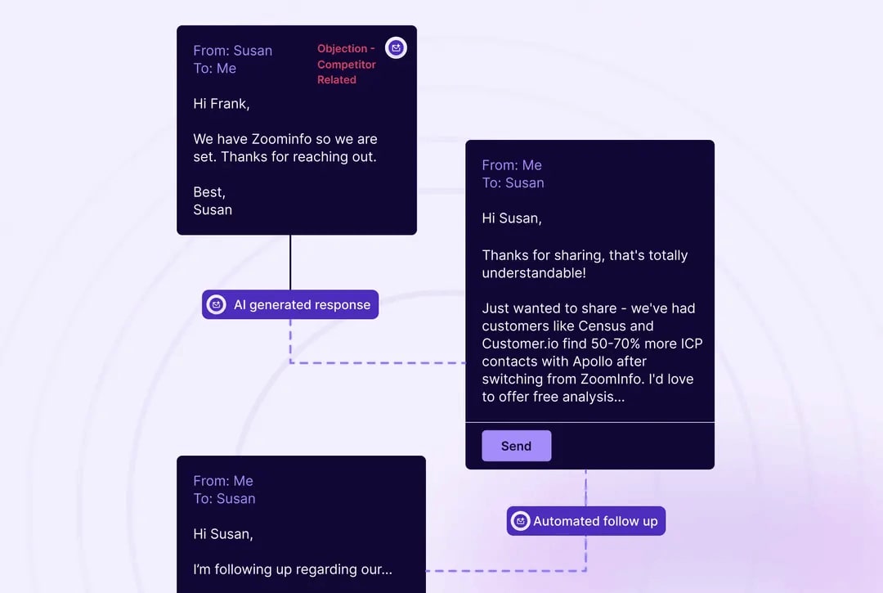
Task: Click "From: Me" in the follow-up email card
Action: [x=223, y=481]
